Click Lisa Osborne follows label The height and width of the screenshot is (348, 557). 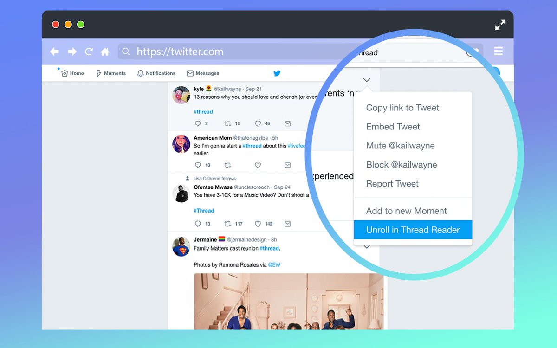(214, 178)
